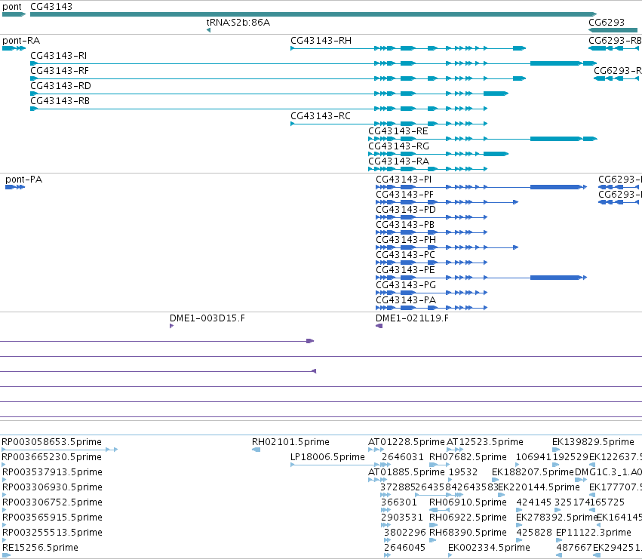Click the large final exon of CG43143-PE
642x559 pixels.
click(556, 278)
